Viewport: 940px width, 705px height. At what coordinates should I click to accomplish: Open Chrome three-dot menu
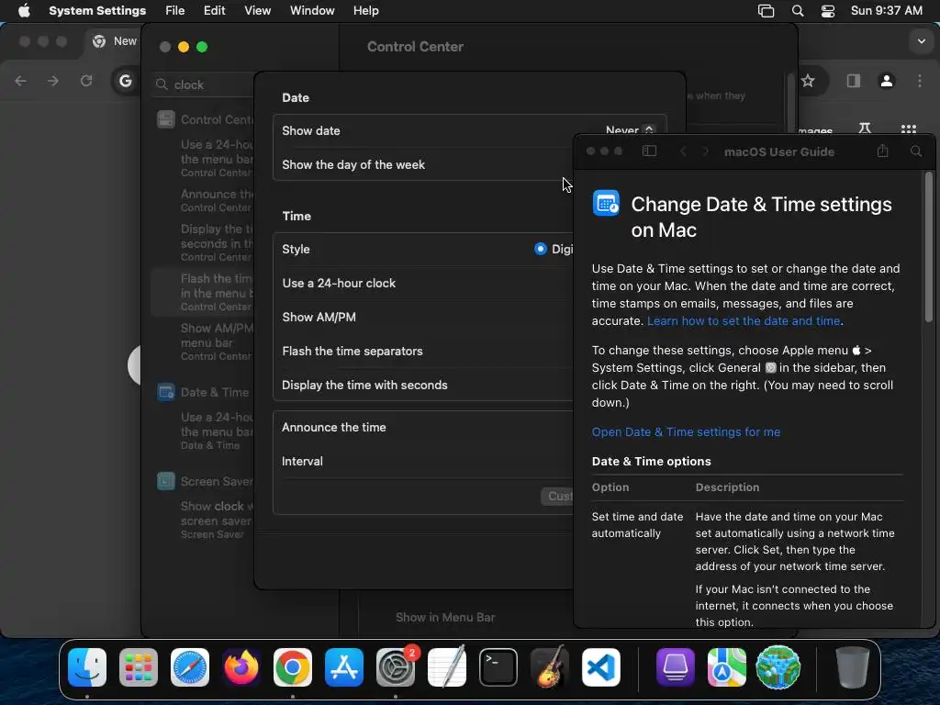[x=920, y=81]
